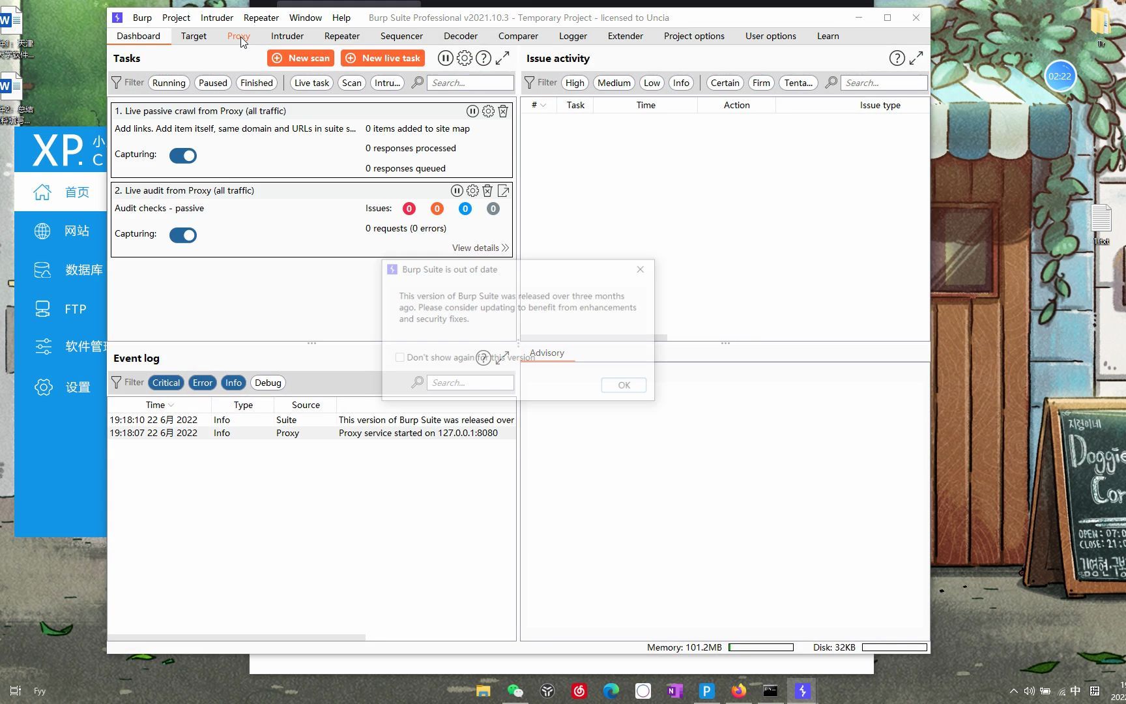Sort issues by the # column dropdown
1126x704 pixels.
[543, 105]
